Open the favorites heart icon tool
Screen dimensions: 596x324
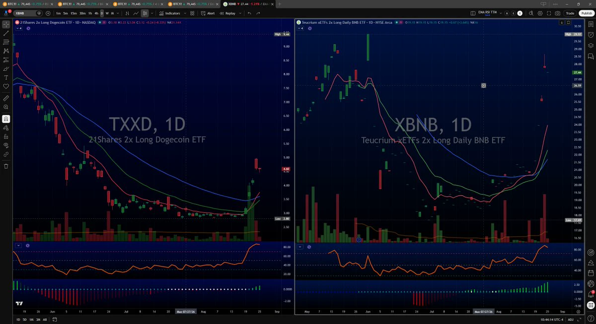pos(6,86)
